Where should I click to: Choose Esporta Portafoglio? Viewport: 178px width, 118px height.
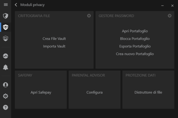click(135, 46)
